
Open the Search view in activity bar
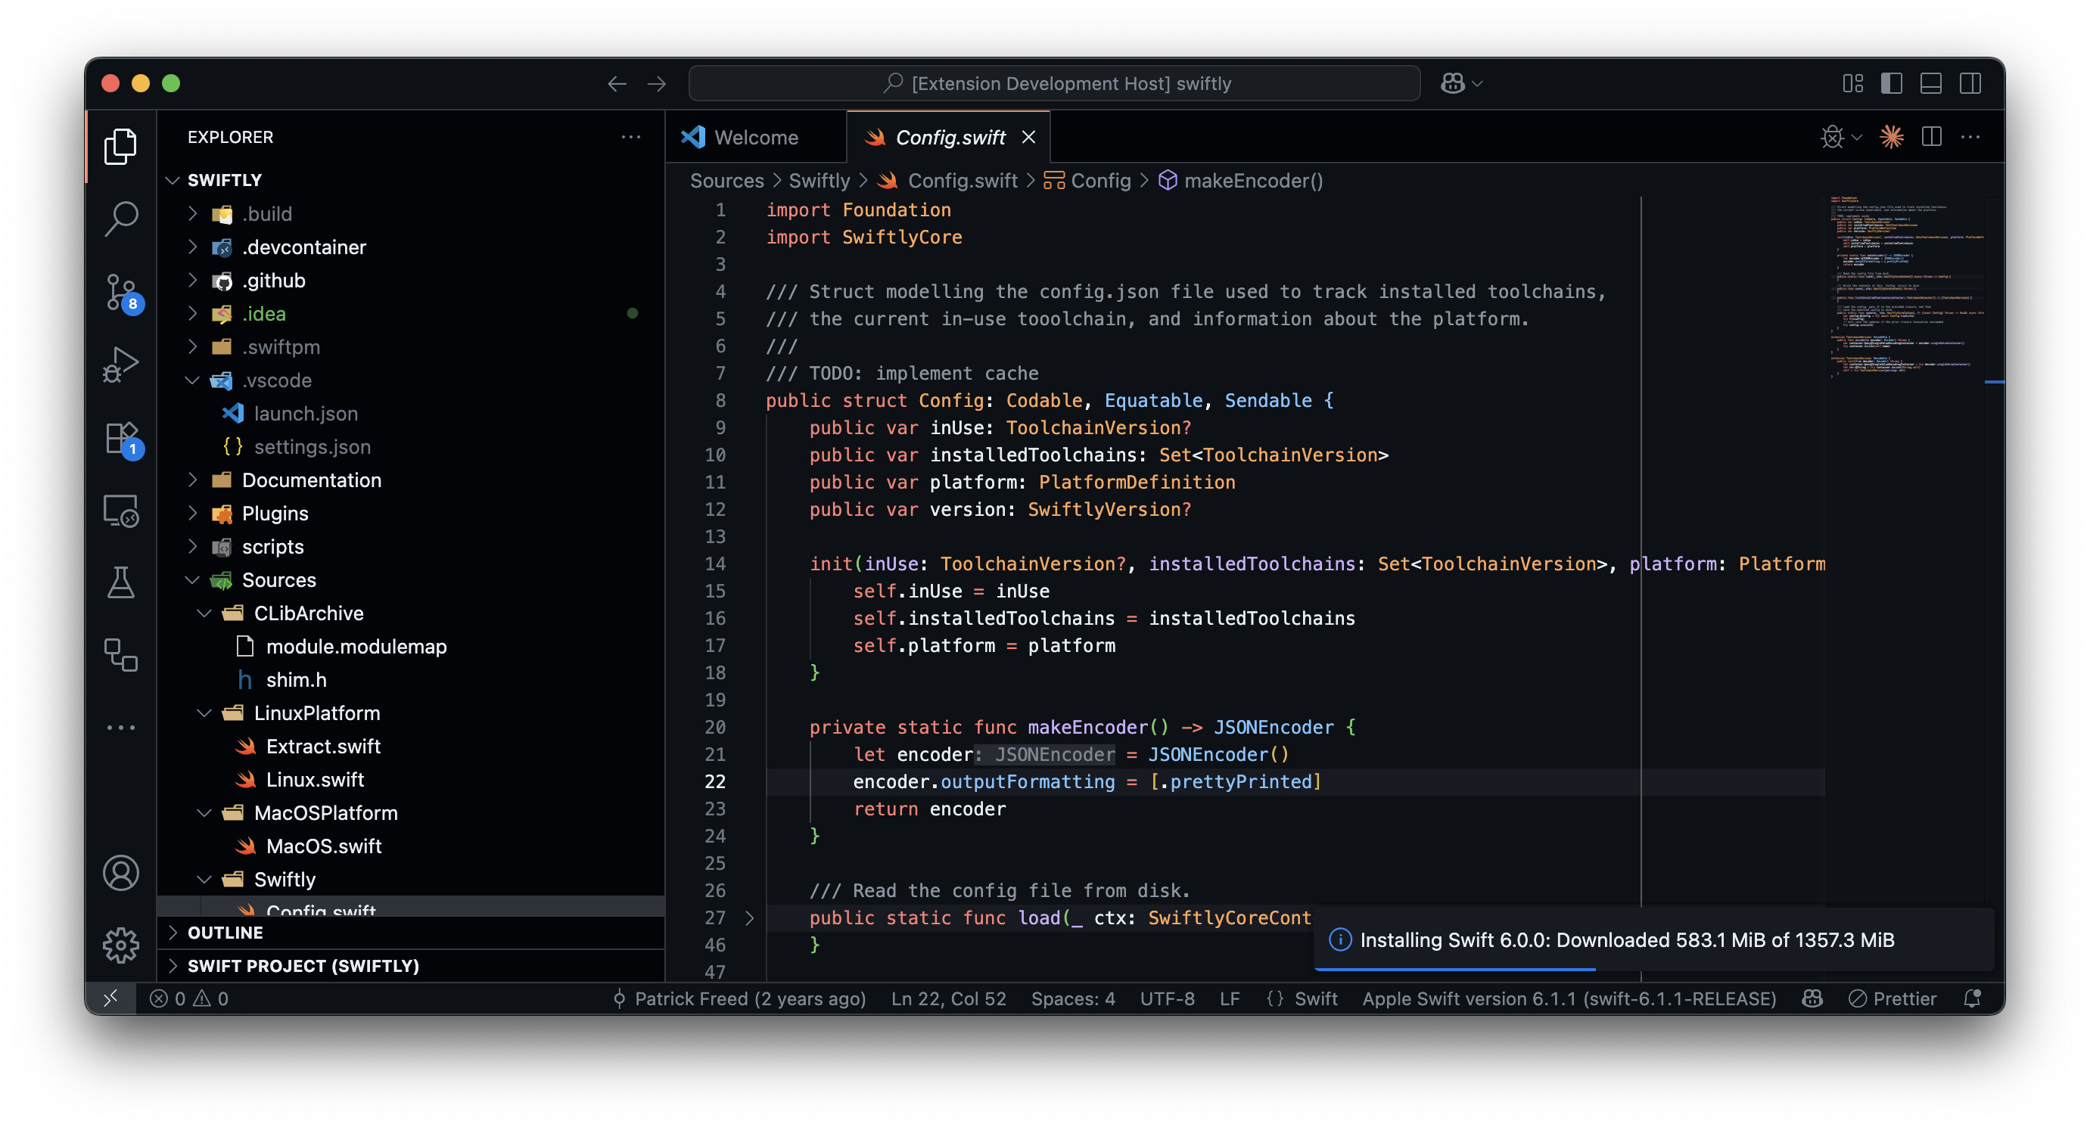click(x=121, y=217)
